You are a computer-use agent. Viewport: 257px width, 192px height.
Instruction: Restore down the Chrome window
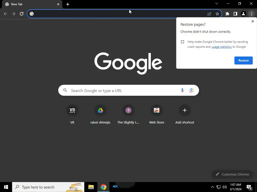tap(240, 3)
